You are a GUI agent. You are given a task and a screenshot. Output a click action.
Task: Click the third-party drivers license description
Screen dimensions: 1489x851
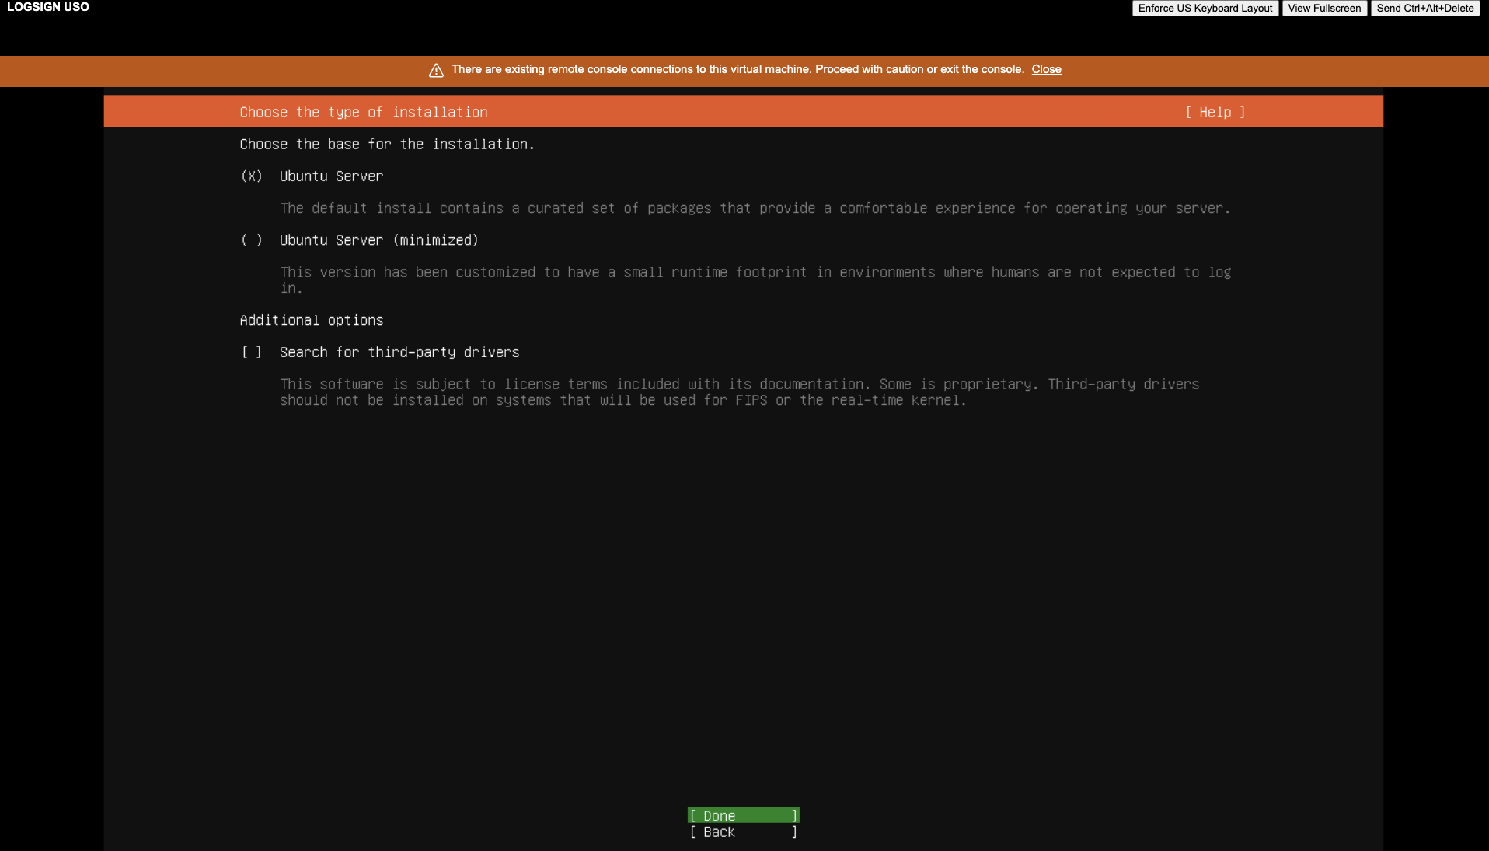(x=740, y=392)
